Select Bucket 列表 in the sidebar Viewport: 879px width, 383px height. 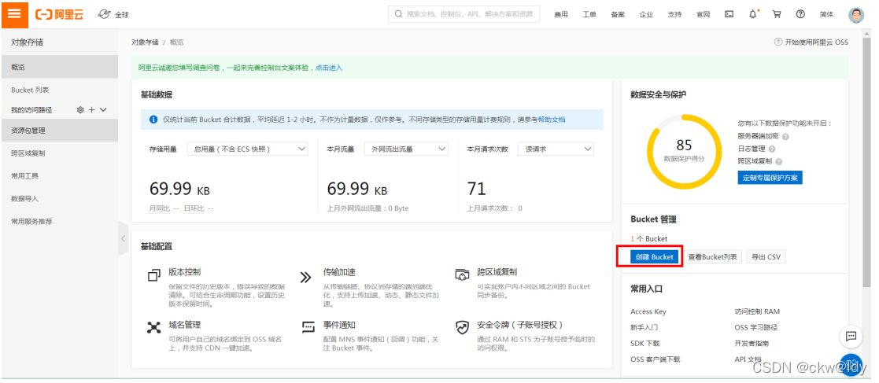[x=60, y=90]
